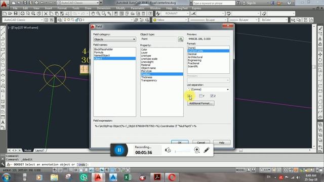Click the Open folder icon in Quick Access toolbar
The height and width of the screenshot is (182, 324).
click(x=19, y=3)
